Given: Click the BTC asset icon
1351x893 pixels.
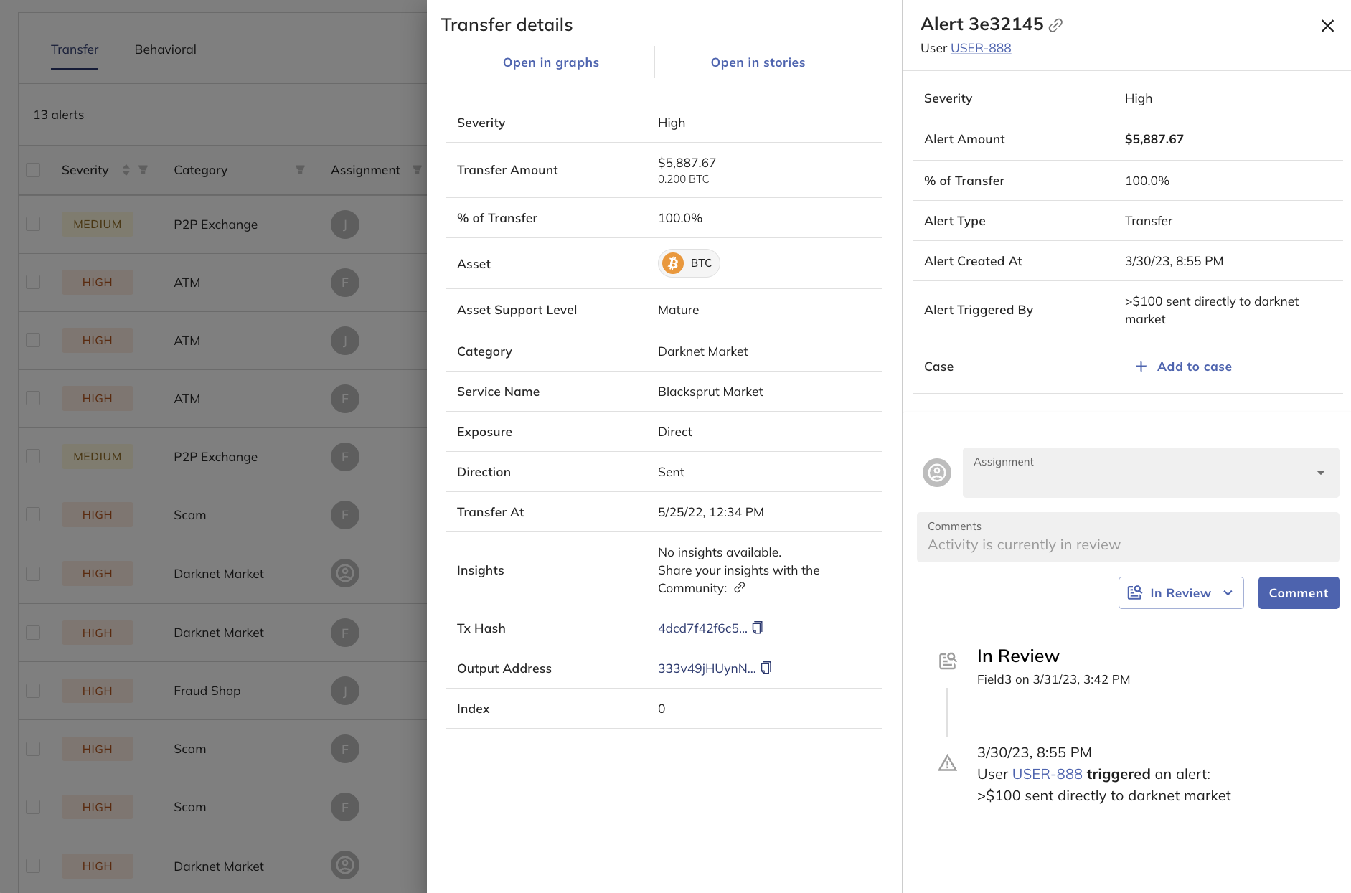Looking at the screenshot, I should (x=673, y=263).
